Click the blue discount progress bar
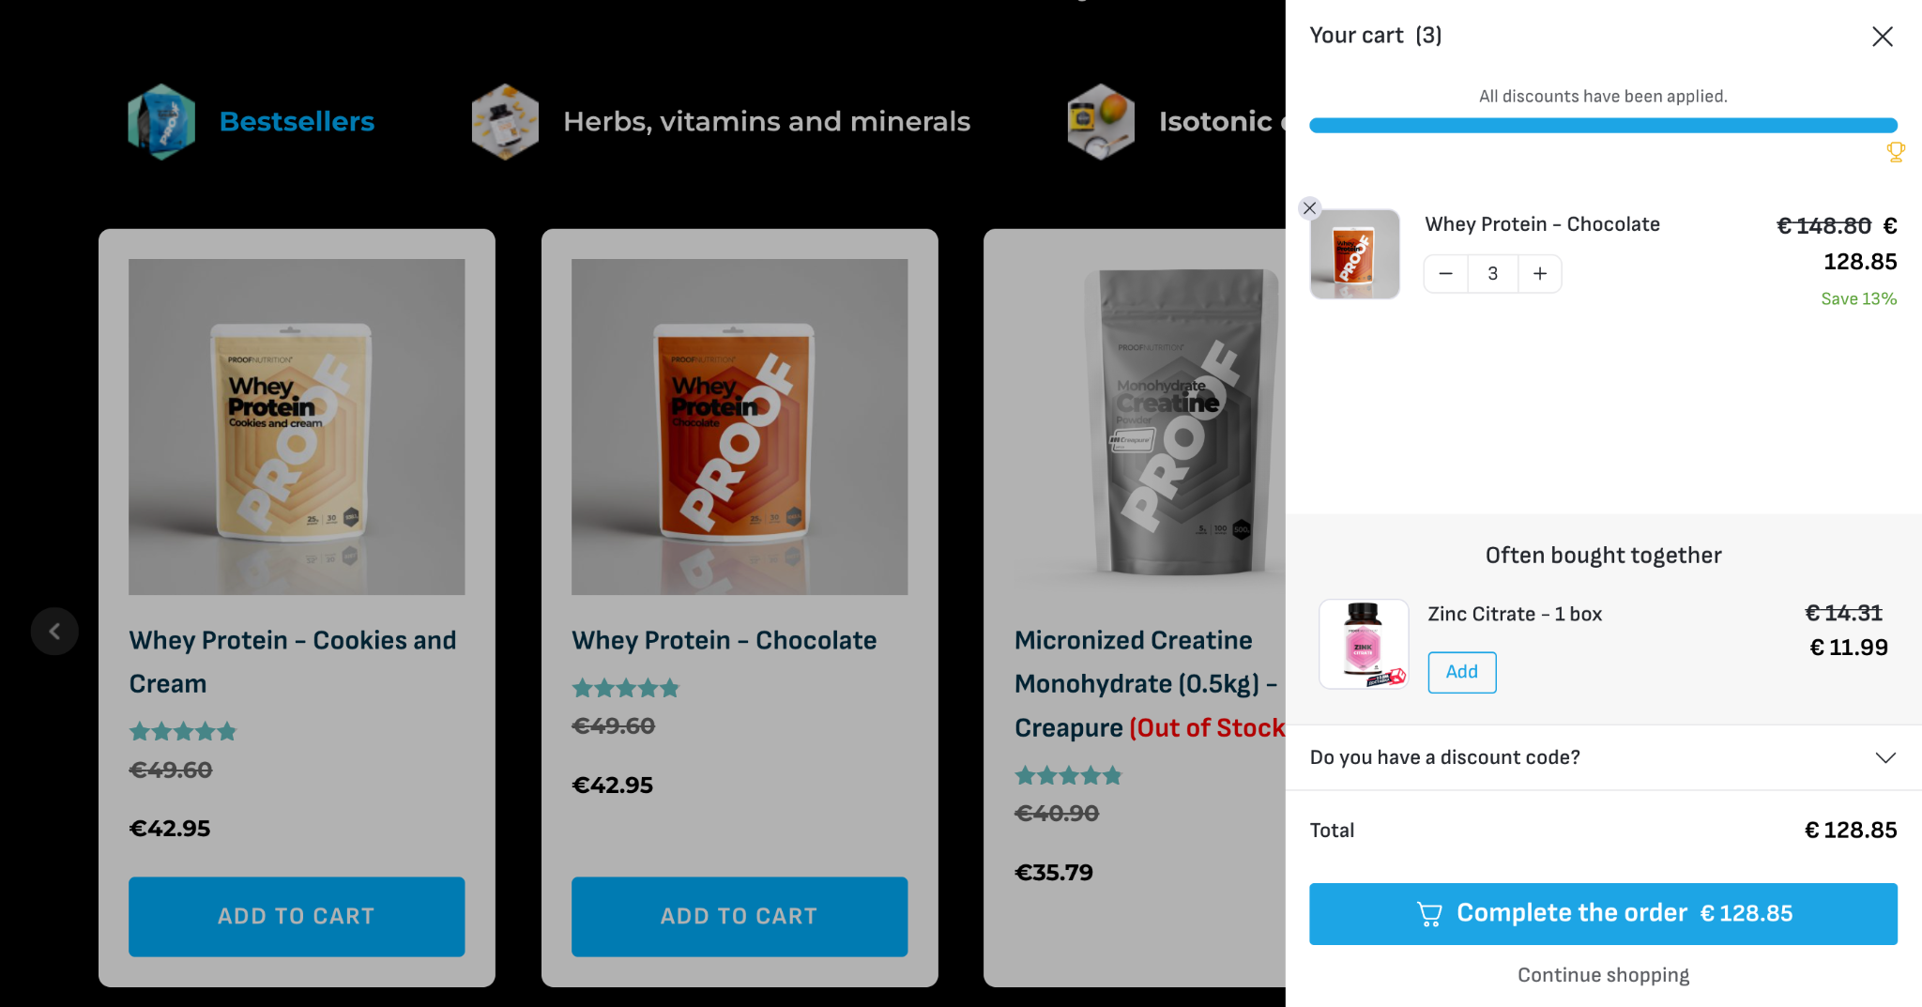Viewport: 1922px width, 1007px height. pyautogui.click(x=1603, y=126)
